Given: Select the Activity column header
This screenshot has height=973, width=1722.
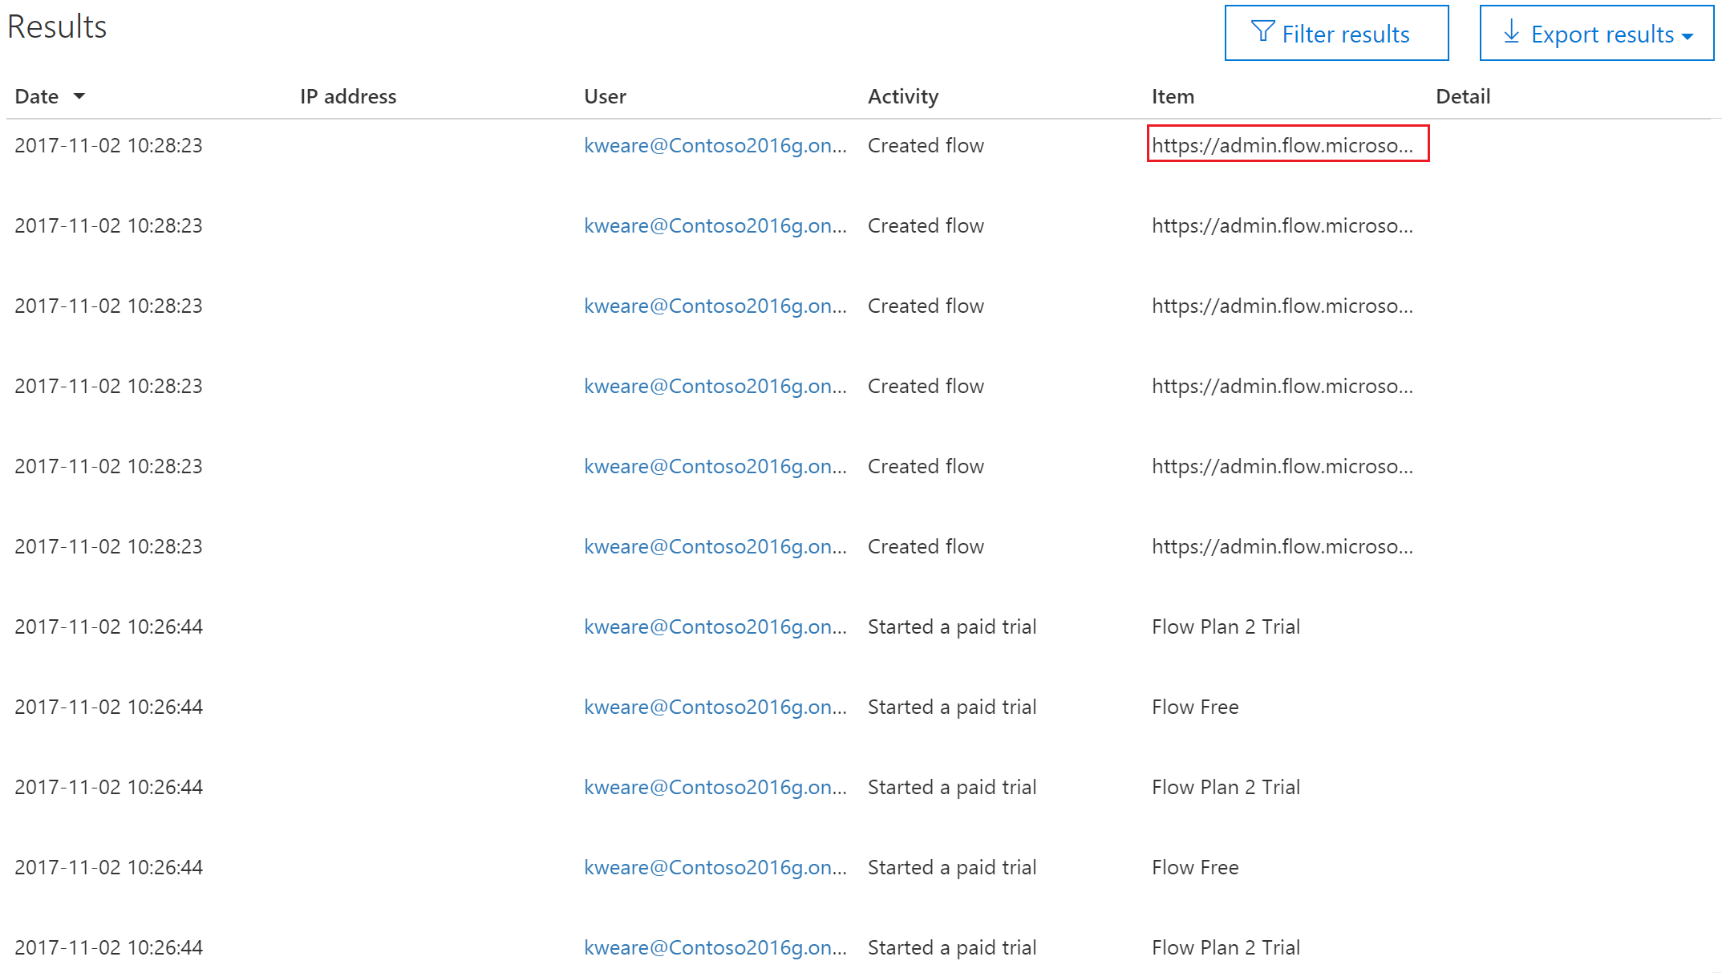Looking at the screenshot, I should coord(903,96).
